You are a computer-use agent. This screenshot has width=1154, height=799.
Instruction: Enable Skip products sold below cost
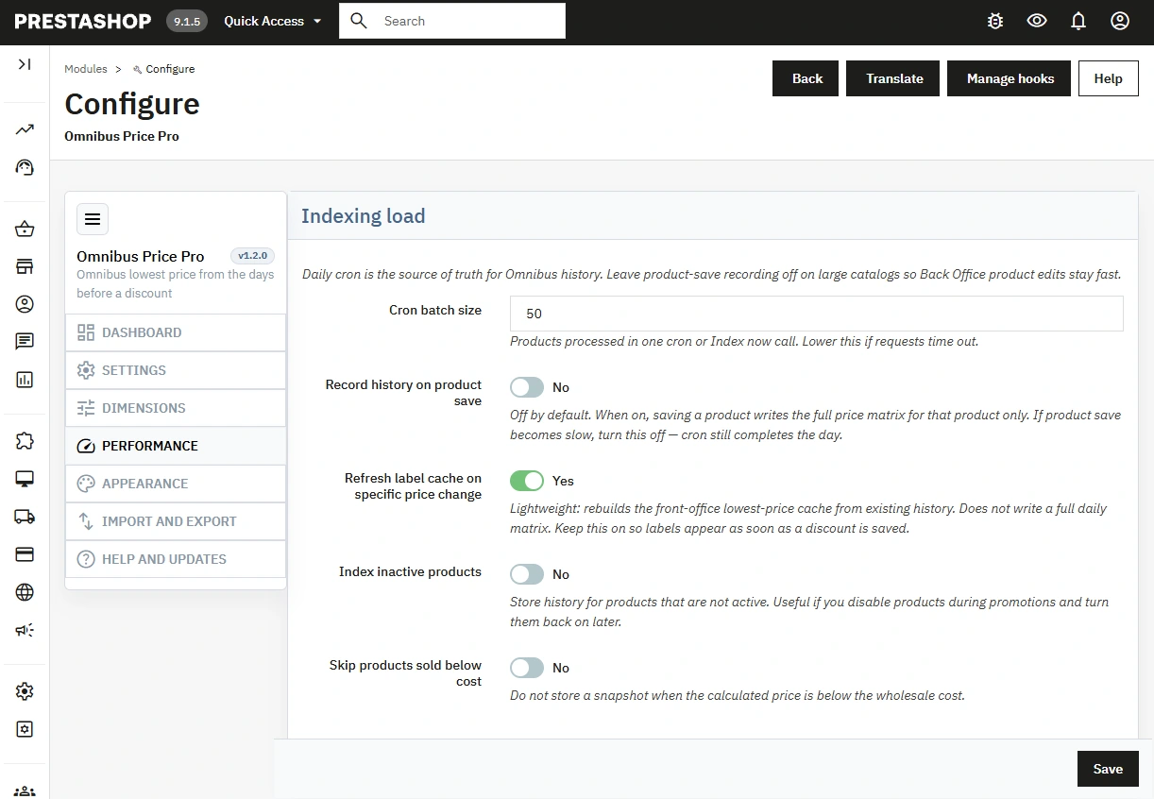527,668
